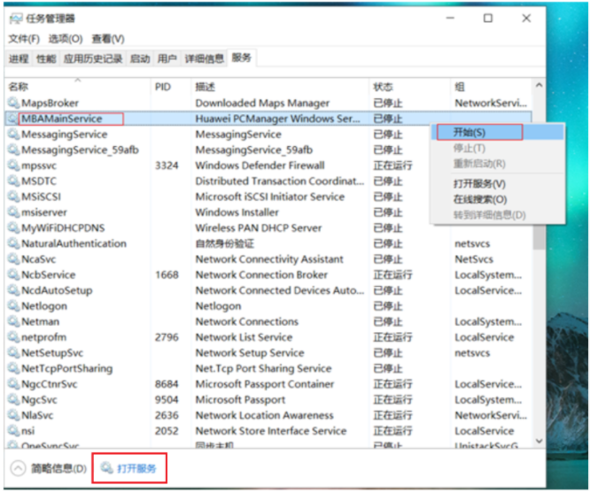Choose 开始(S) in the context menu

[x=477, y=132]
